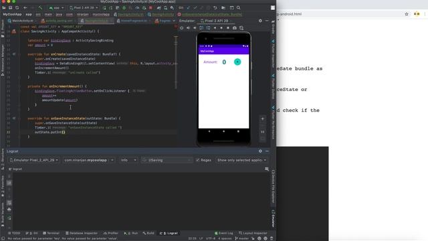Open Logcat panel settings gear
This screenshot has width=428, height=241.
[x=260, y=151]
